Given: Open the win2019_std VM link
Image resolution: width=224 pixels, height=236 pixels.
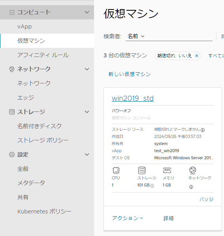Looking at the screenshot, I should [x=133, y=98].
